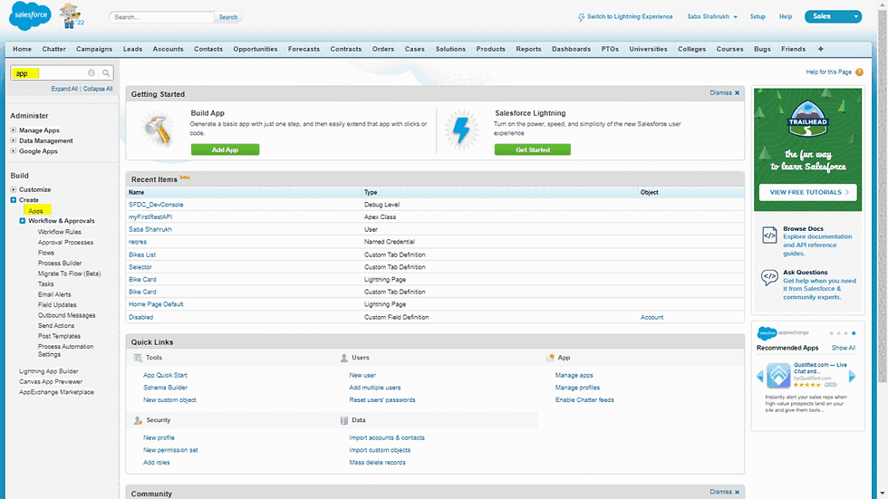Screen dimensions: 888x499
Task: Click the Data quick links icon
Action: (343, 420)
